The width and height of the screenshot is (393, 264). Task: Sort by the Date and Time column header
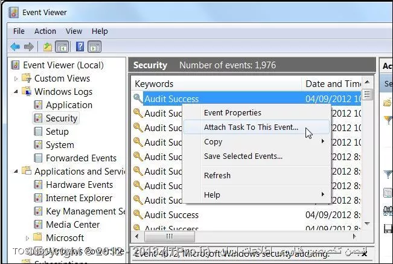click(x=331, y=84)
